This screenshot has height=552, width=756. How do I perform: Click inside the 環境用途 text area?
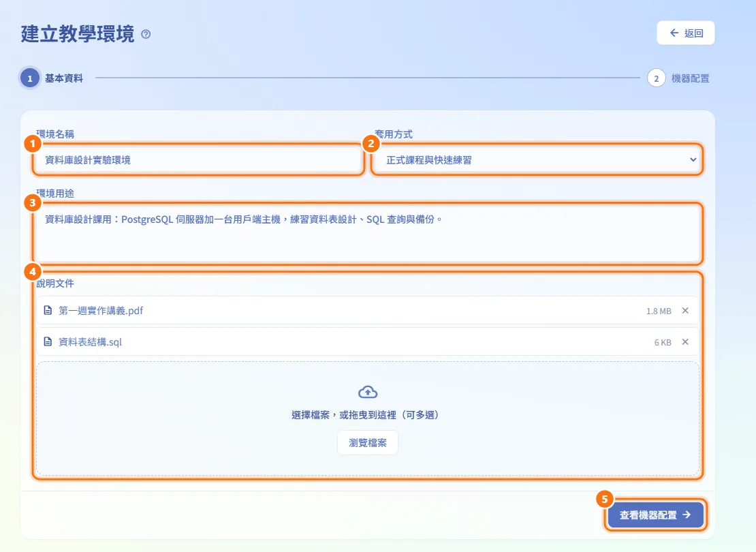[367, 233]
